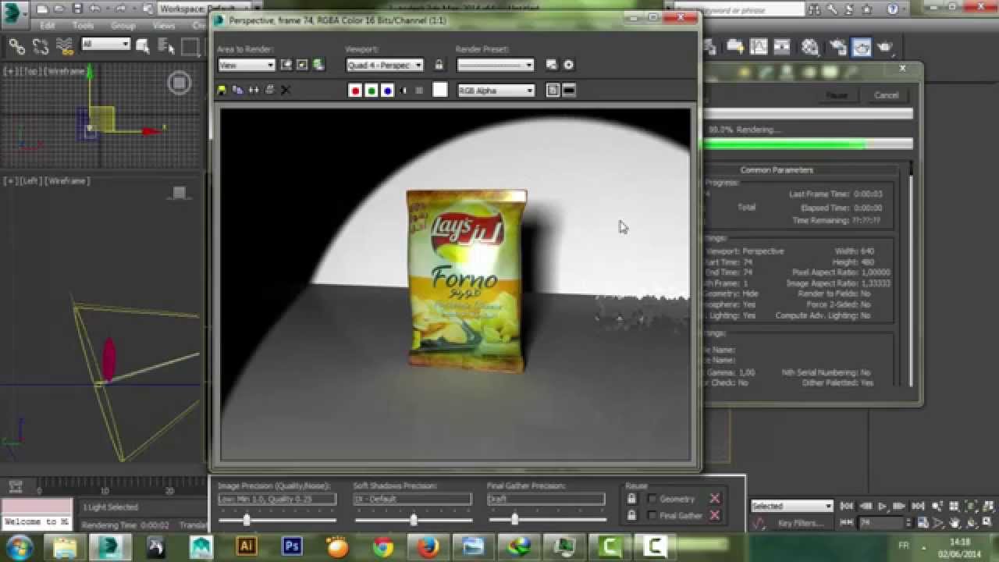Image resolution: width=999 pixels, height=562 pixels.
Task: Collapse the Common Parameters rollout
Action: click(777, 170)
